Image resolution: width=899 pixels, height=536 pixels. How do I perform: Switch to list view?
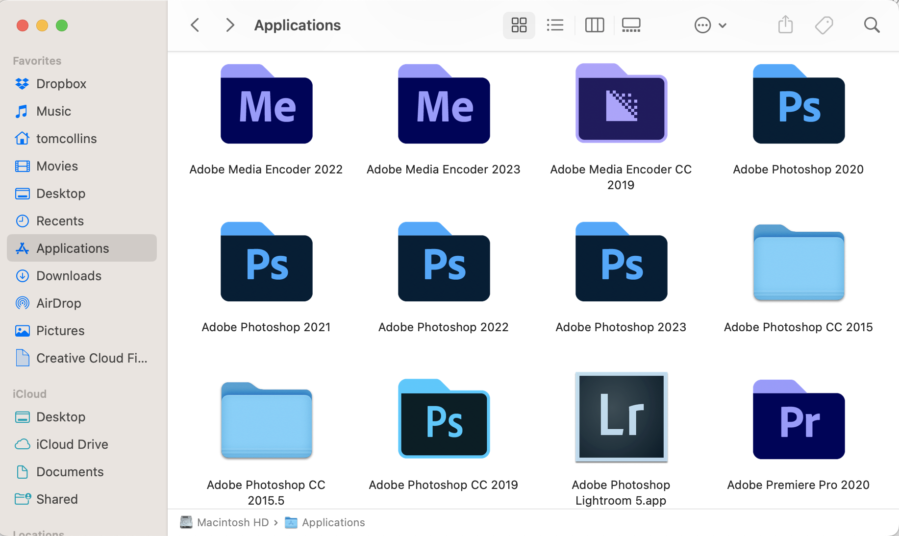pos(555,24)
